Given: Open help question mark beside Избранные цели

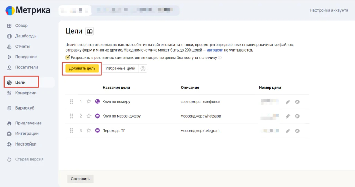Looking at the screenshot, I should [x=143, y=68].
